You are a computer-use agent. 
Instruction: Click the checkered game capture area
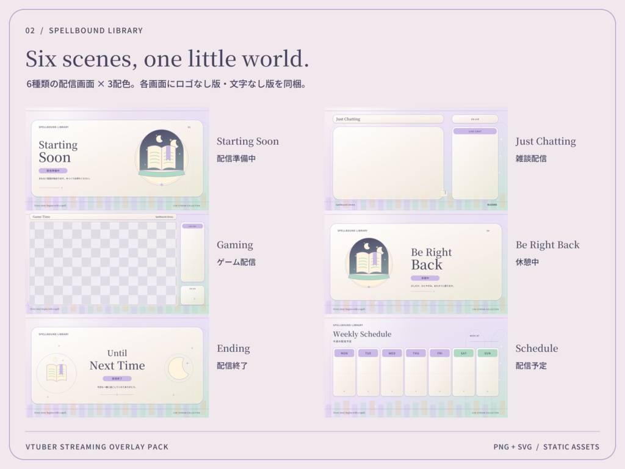(x=103, y=263)
